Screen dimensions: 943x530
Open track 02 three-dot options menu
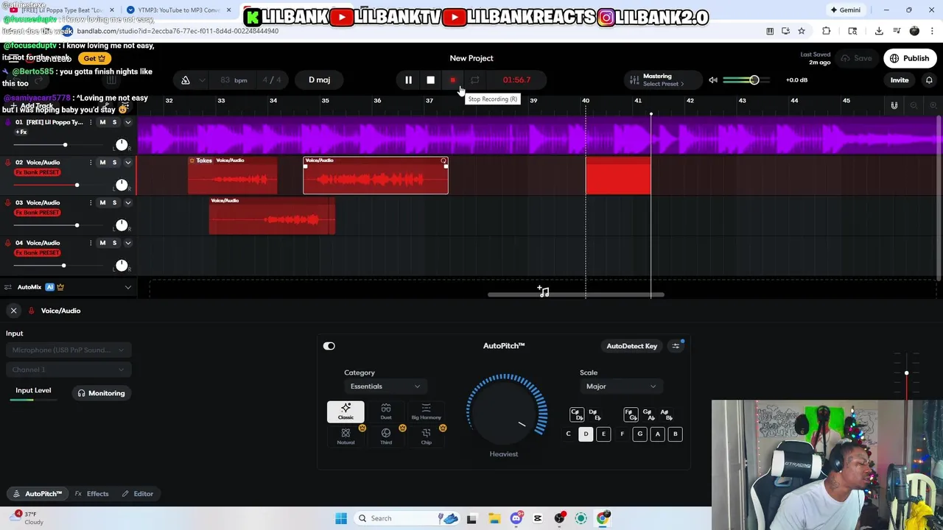click(91, 163)
